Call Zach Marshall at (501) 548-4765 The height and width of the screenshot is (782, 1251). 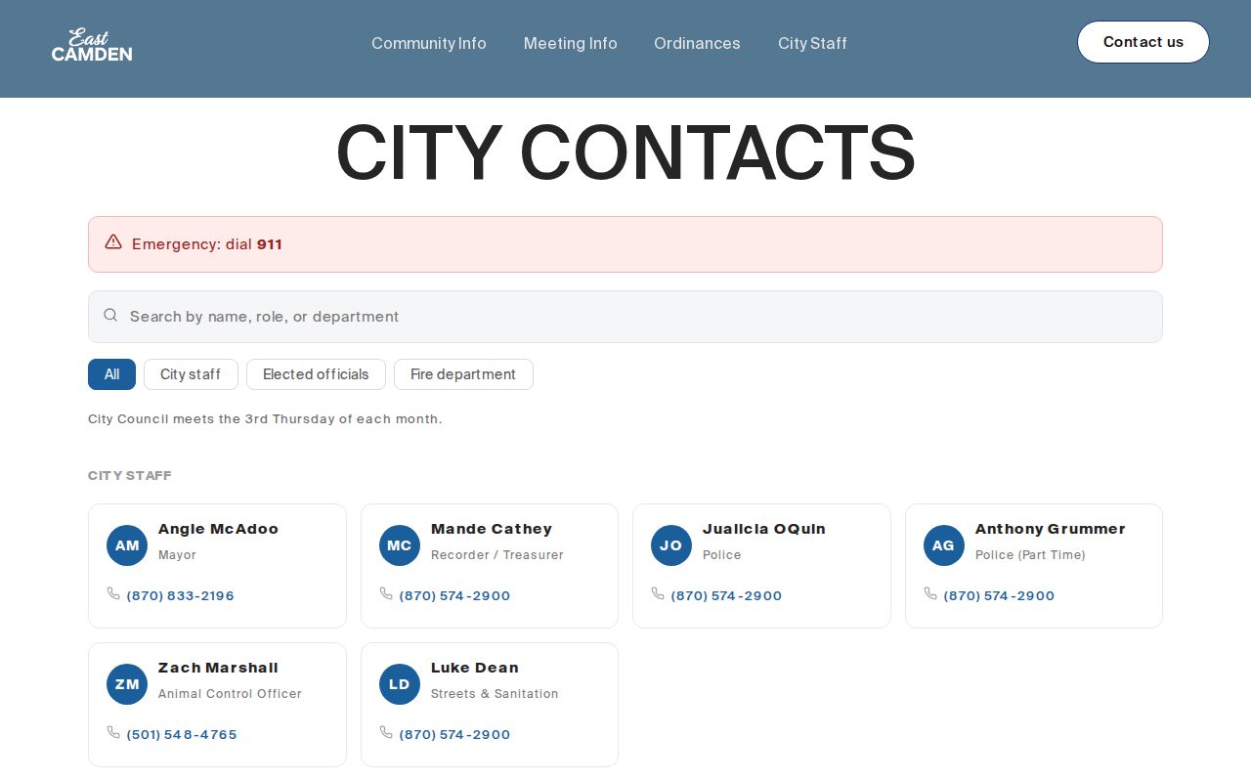pos(182,734)
